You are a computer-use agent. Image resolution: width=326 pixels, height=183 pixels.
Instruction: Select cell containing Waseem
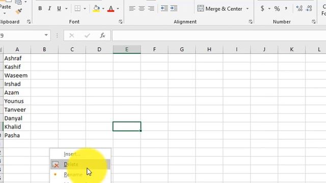[17, 75]
